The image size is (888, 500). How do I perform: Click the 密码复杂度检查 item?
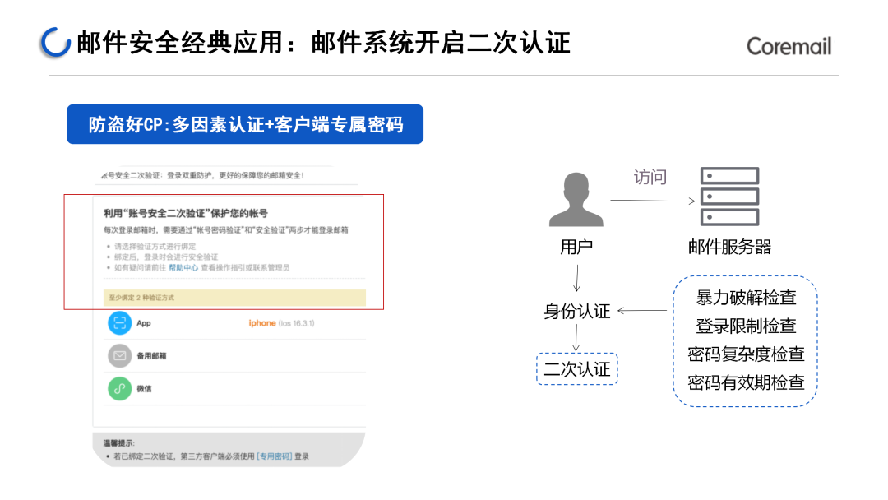pyautogui.click(x=746, y=354)
